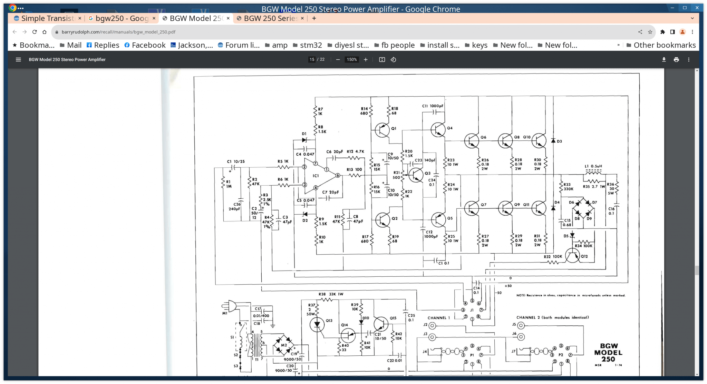The height and width of the screenshot is (384, 707).
Task: Open the Facebook bookmark
Action: (x=145, y=45)
